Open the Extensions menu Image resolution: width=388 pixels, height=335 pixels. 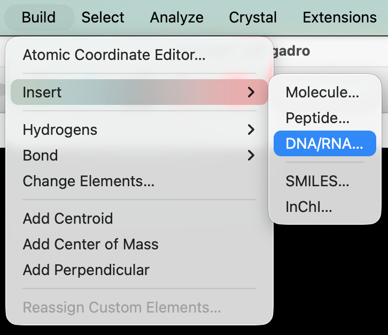pyautogui.click(x=339, y=17)
